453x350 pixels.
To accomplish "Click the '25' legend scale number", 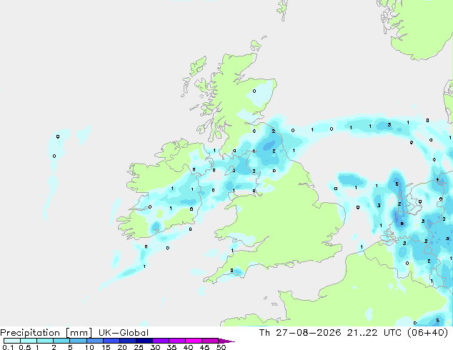I will 139,347.
